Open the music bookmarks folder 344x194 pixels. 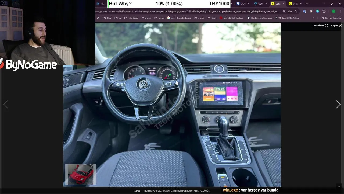[x=199, y=18]
